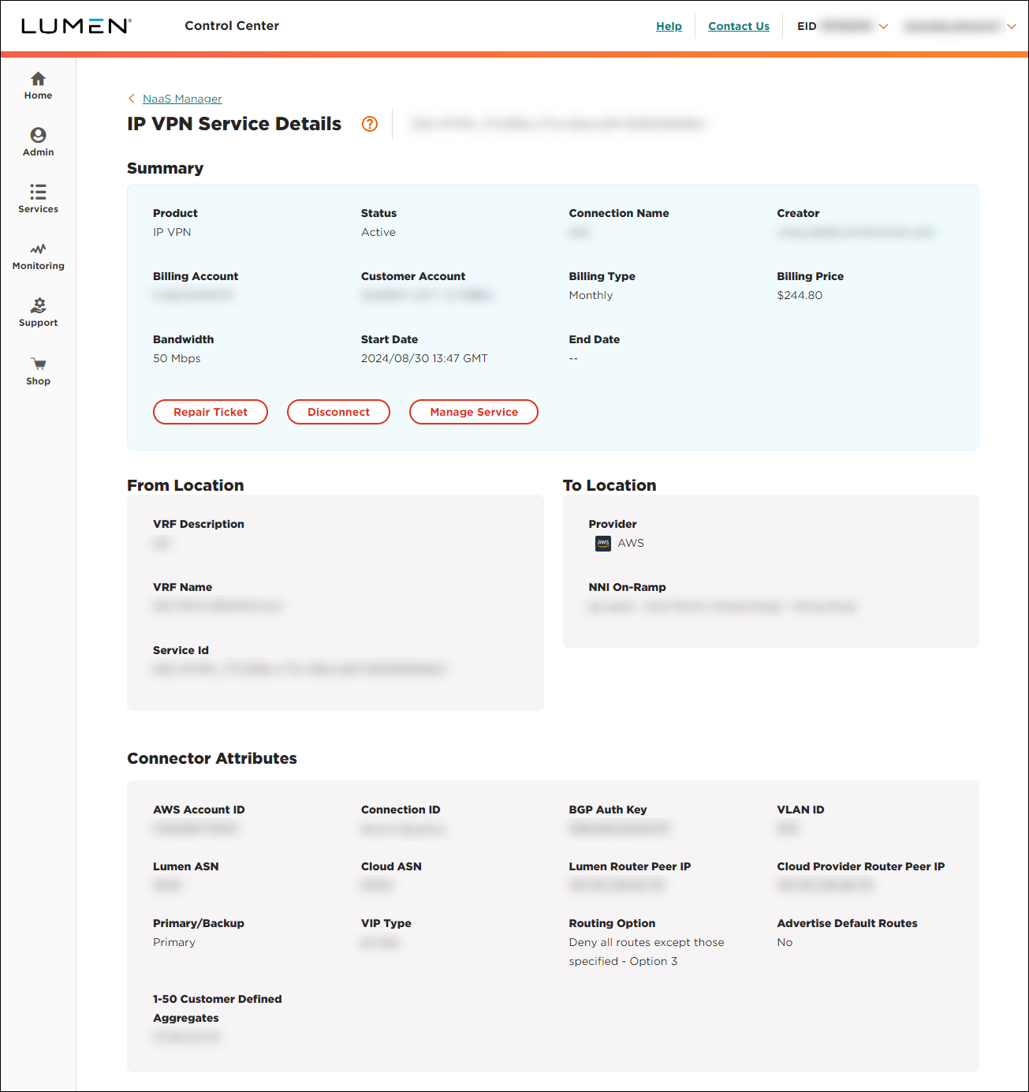Expand the user account dropdown chevron
Image resolution: width=1029 pixels, height=1092 pixels.
tap(1012, 26)
